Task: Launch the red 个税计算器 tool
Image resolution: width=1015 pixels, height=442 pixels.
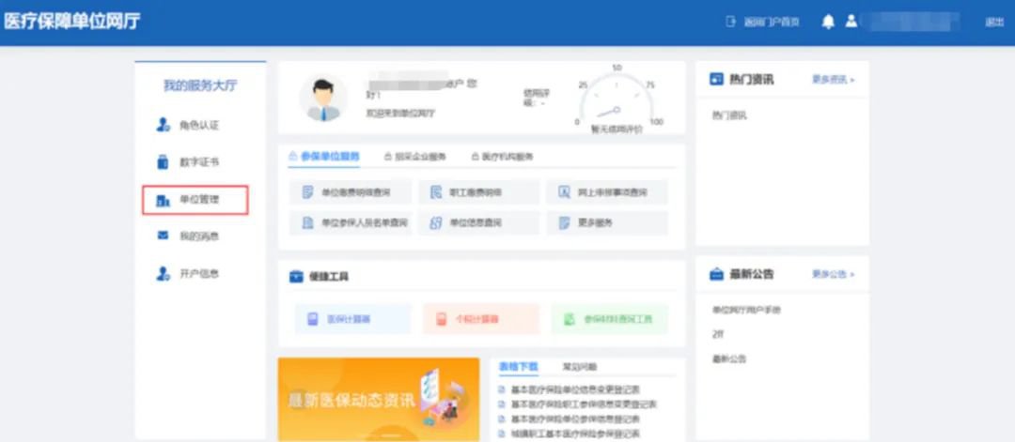Action: pyautogui.click(x=480, y=319)
